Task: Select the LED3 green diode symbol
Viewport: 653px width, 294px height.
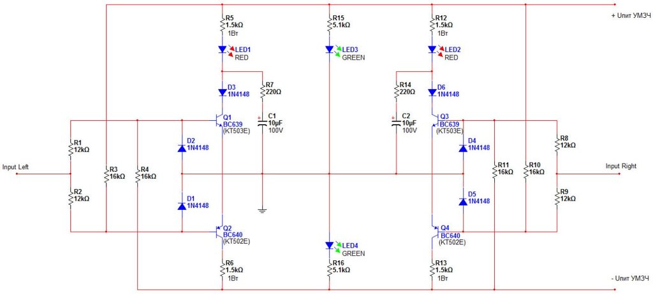Action: (329, 50)
